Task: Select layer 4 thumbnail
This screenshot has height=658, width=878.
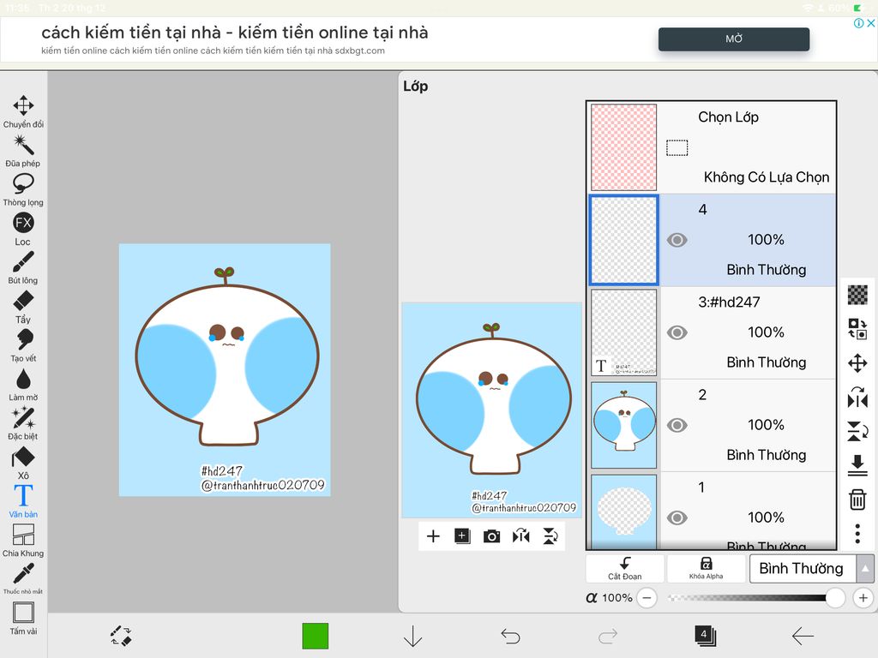Action: coord(624,240)
